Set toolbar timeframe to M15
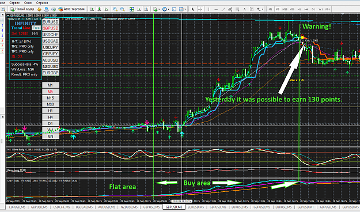360x212 pixels. [x=285, y=9]
